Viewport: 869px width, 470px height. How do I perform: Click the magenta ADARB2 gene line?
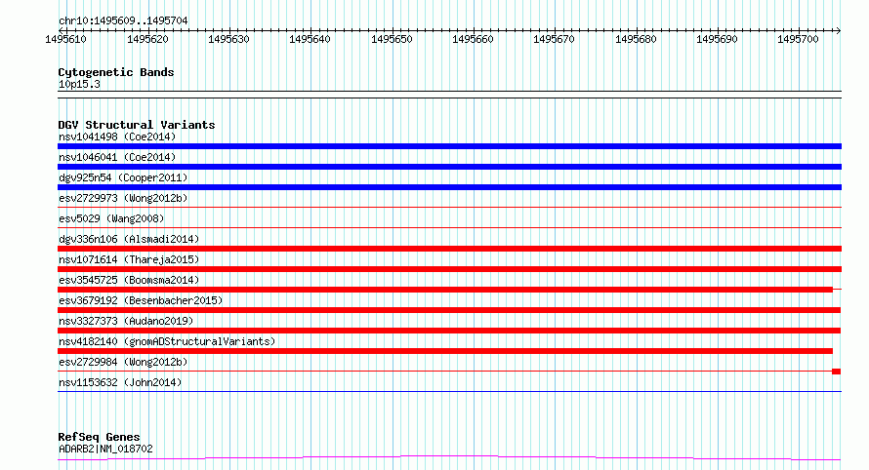pos(449,458)
